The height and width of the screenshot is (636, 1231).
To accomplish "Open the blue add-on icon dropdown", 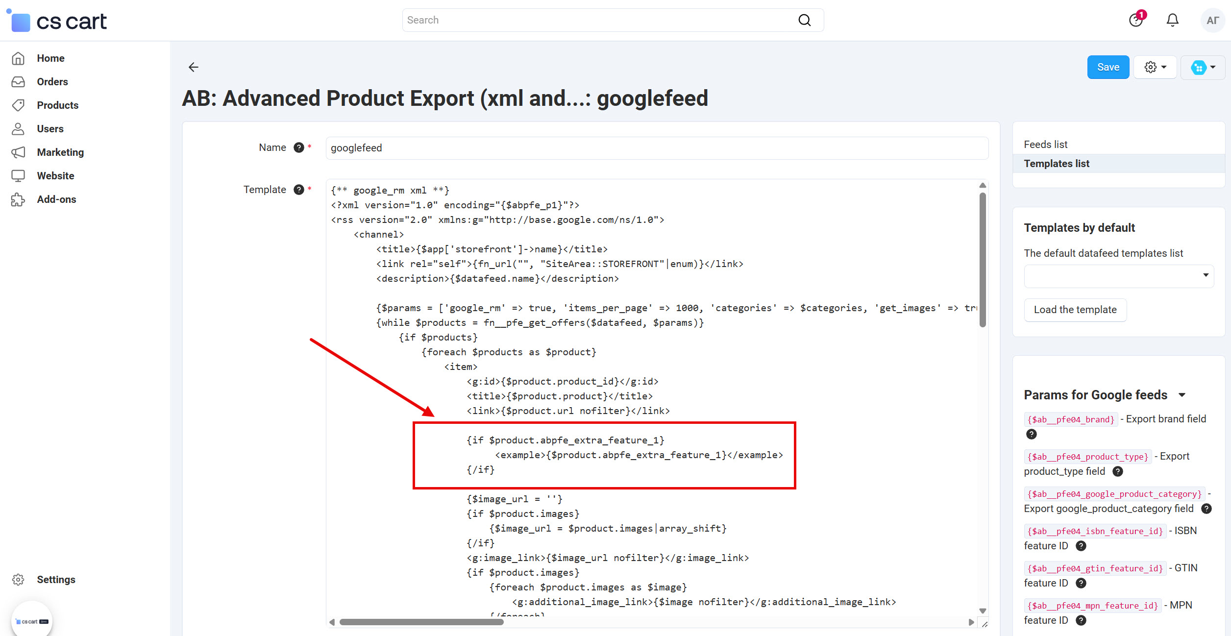I will coord(1203,67).
